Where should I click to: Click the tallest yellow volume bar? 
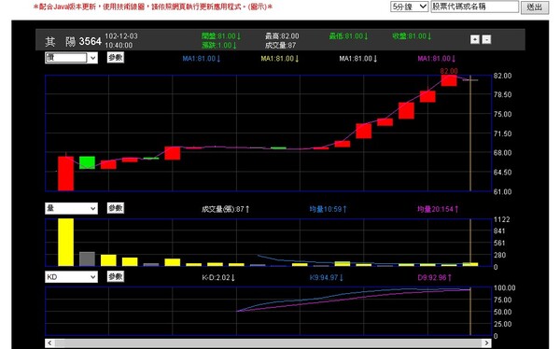(x=65, y=243)
